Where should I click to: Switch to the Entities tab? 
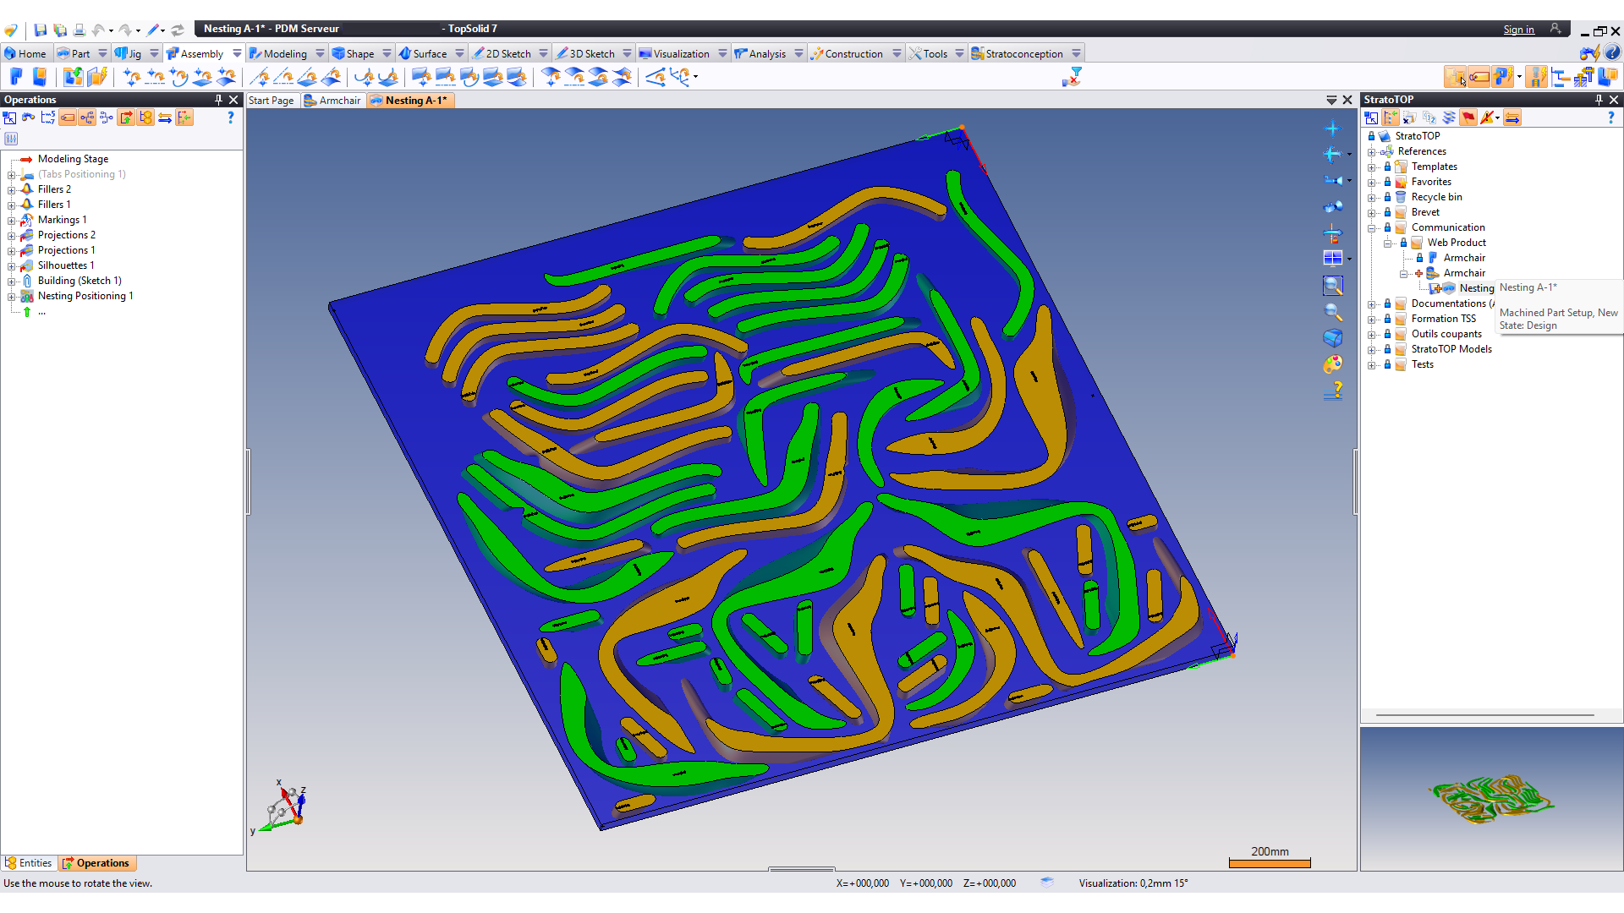point(29,863)
